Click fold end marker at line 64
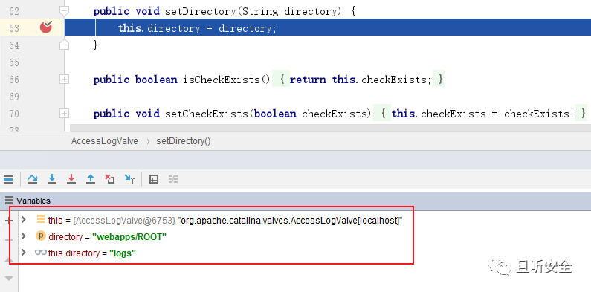This screenshot has height=292, width=591. click(65, 45)
